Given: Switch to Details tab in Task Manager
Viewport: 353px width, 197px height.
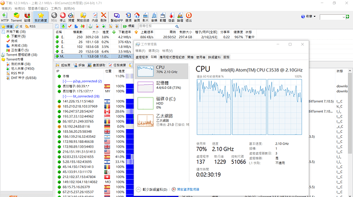Looking at the screenshot, I should coord(214,57).
